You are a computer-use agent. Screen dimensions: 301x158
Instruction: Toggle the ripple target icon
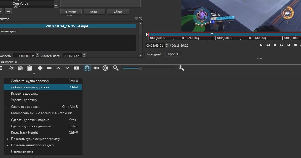(105, 68)
